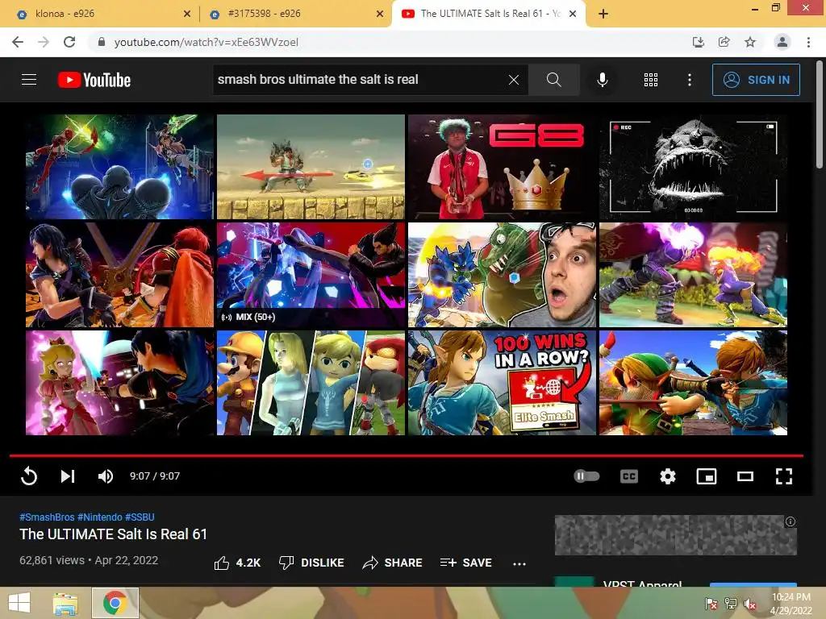Click the SIGN IN button

click(756, 80)
